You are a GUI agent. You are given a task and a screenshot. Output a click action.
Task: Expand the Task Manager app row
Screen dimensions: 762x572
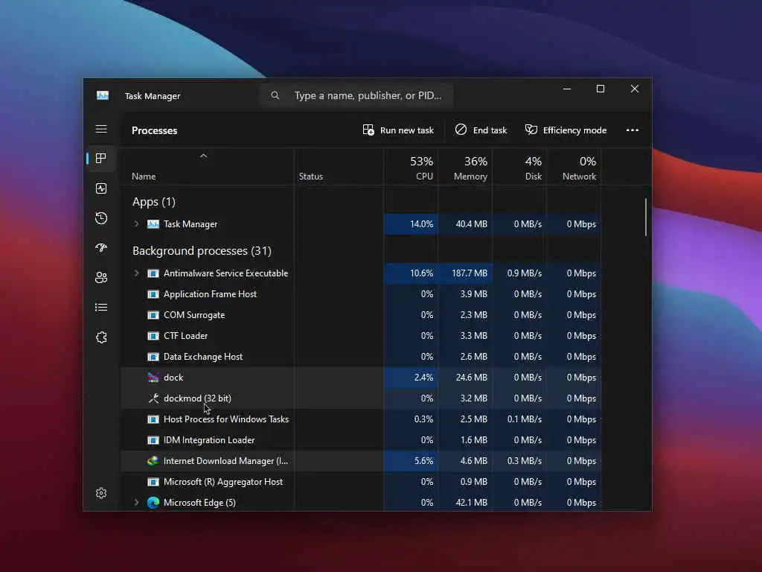point(137,224)
